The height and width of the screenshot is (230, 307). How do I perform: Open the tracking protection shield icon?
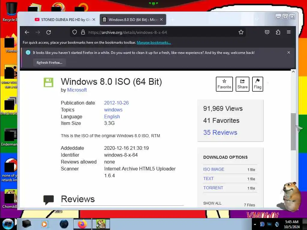point(75,32)
